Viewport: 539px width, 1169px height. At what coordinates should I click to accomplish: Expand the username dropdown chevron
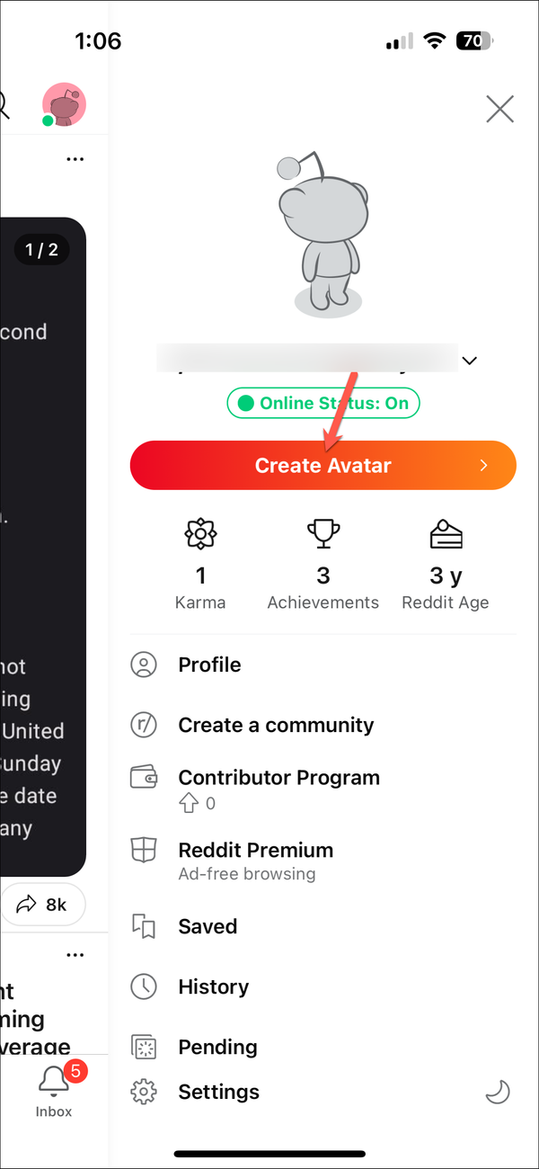tap(469, 361)
